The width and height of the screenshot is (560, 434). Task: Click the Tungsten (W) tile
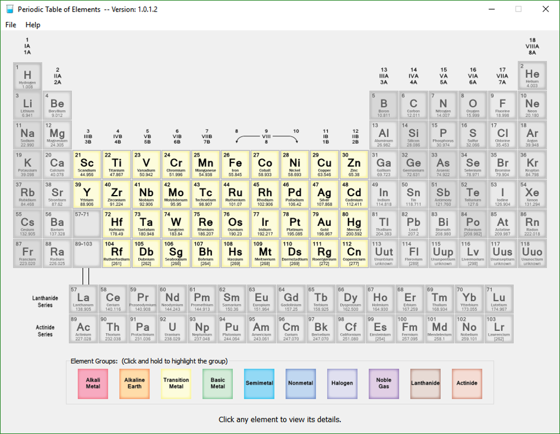point(176,224)
